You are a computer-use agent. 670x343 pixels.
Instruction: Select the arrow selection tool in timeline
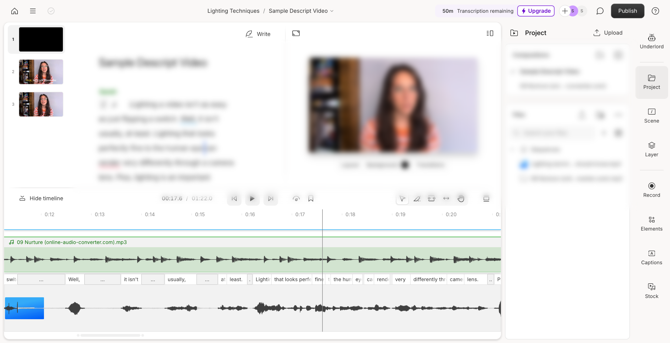pyautogui.click(x=402, y=199)
